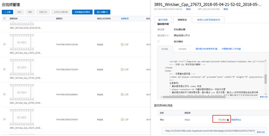Open the 全部状态 status filter
The height and width of the screenshot is (136, 269).
[x=125, y=19]
